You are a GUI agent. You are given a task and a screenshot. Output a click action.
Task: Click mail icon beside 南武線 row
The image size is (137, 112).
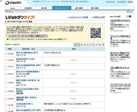point(7,60)
